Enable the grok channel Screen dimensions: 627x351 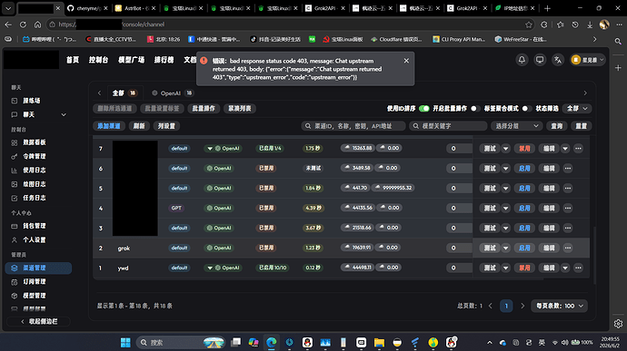pos(524,248)
